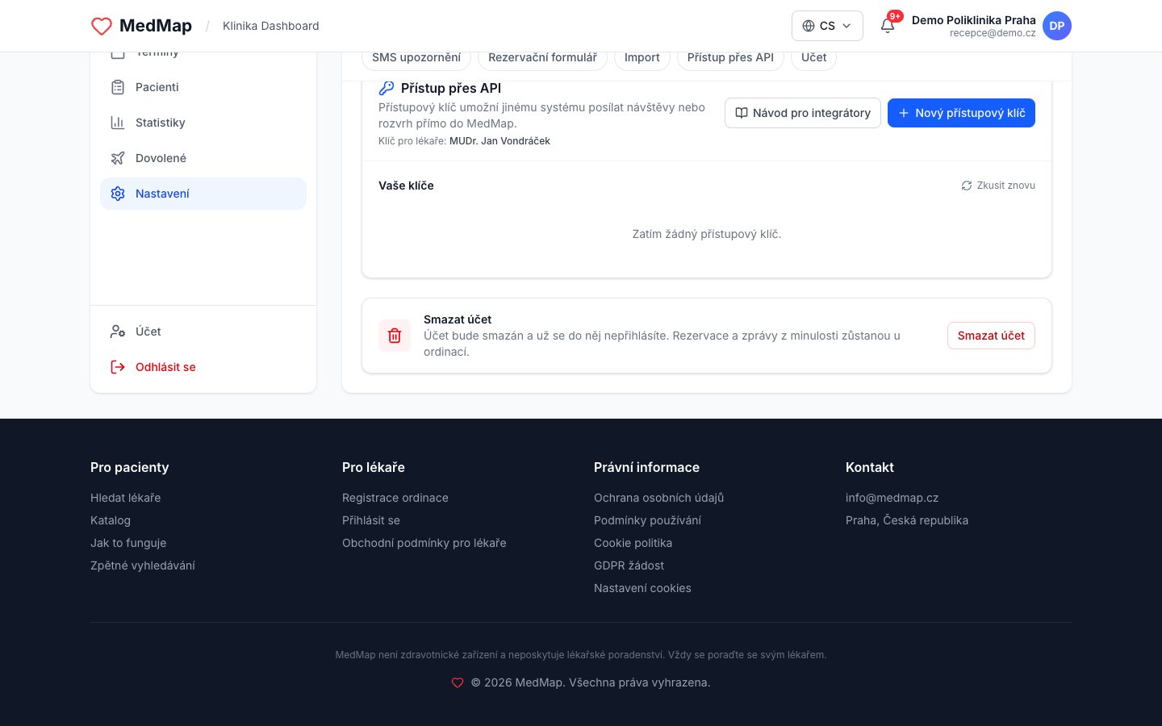
Task: Click the red trash icon for Smazat účet
Action: click(x=395, y=336)
